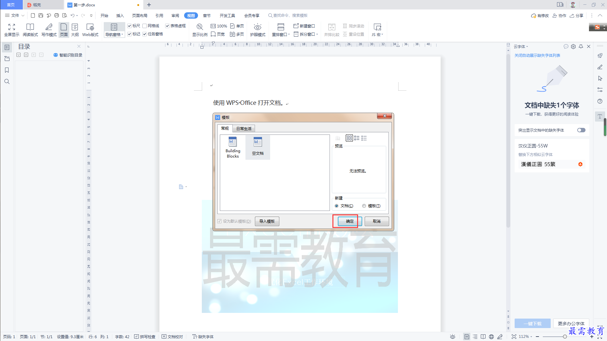Open the table of contents sidebar icon
The image size is (607, 341).
tap(7, 47)
